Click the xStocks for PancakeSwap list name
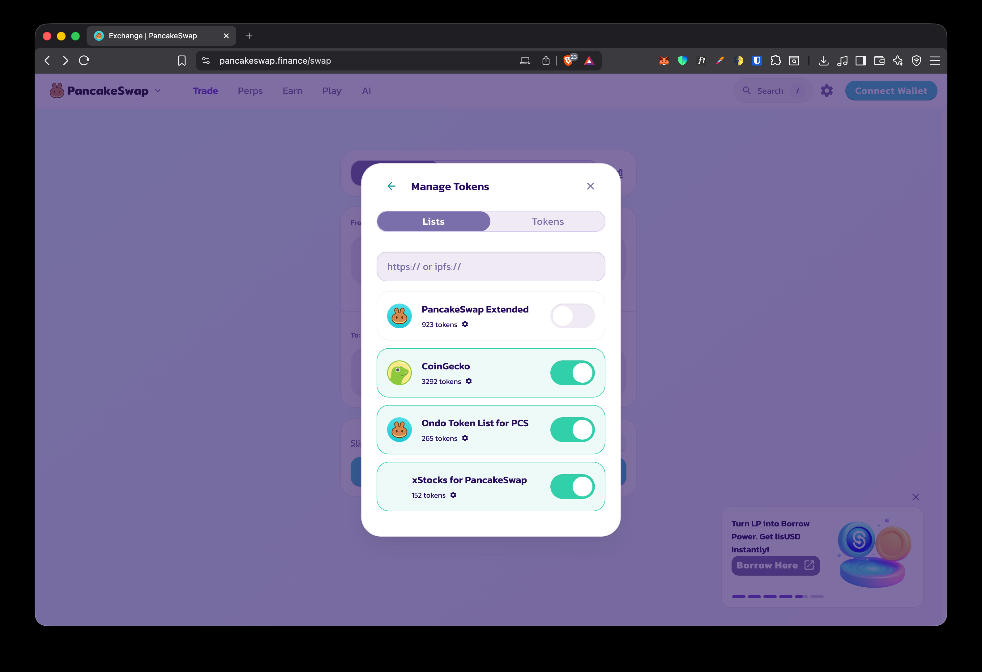The width and height of the screenshot is (982, 672). [469, 480]
